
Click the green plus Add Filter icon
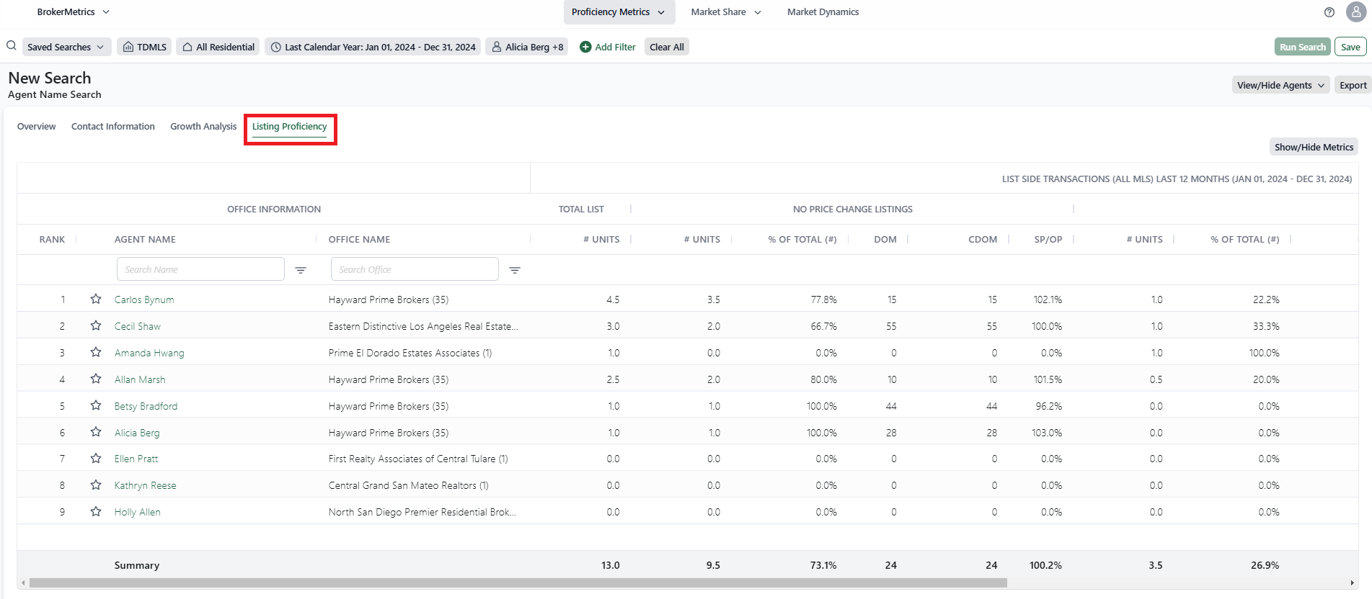(x=585, y=47)
